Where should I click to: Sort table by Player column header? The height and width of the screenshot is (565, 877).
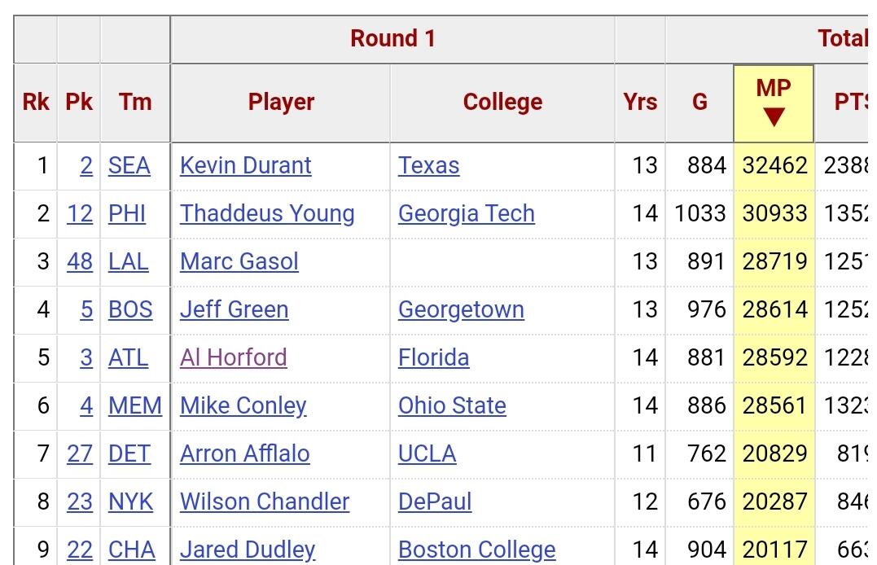281,102
